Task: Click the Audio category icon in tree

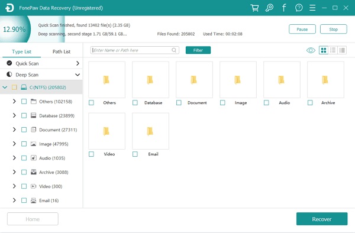Action: [x=34, y=158]
